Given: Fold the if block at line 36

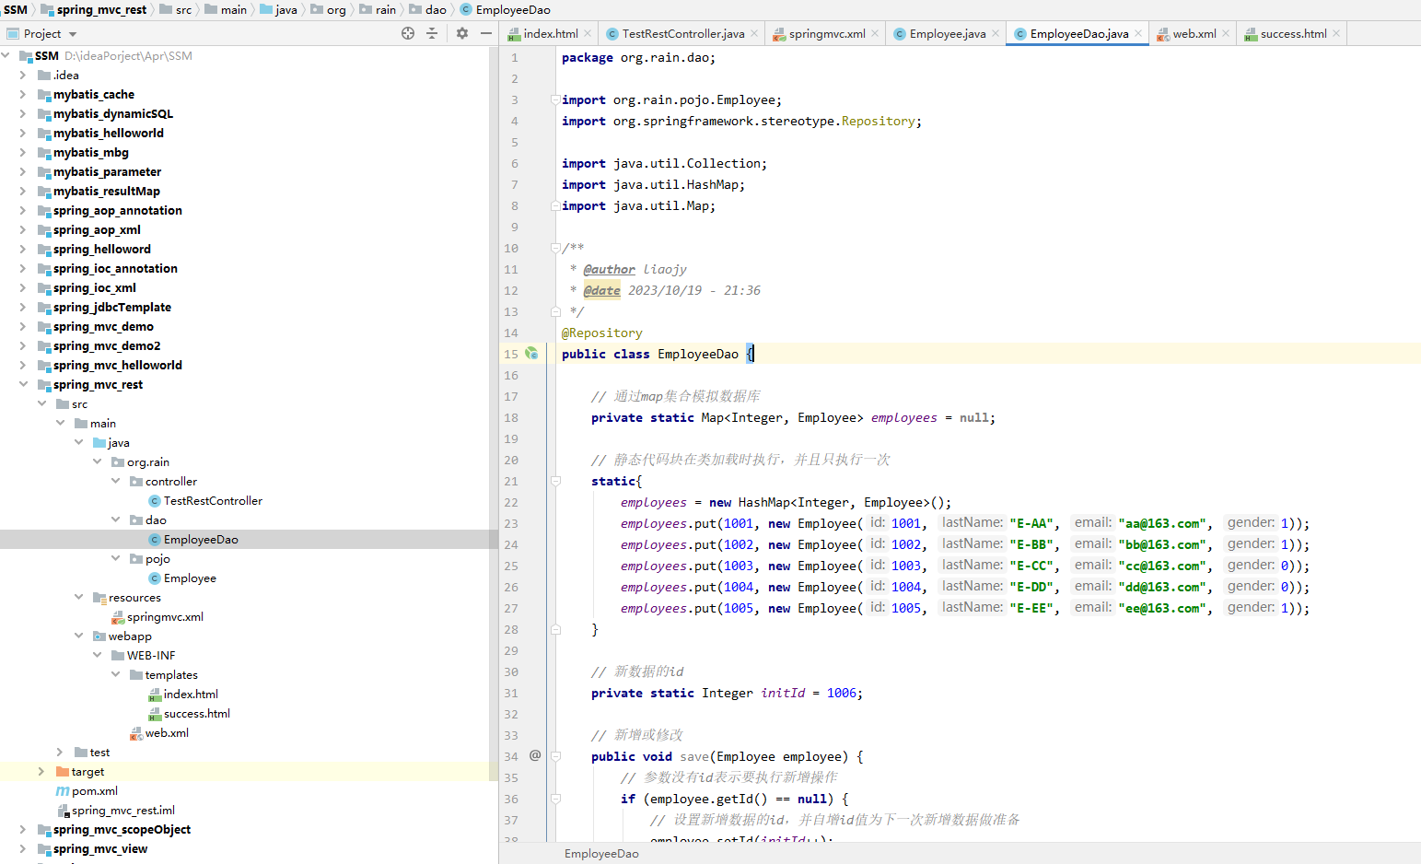Looking at the screenshot, I should 555,799.
